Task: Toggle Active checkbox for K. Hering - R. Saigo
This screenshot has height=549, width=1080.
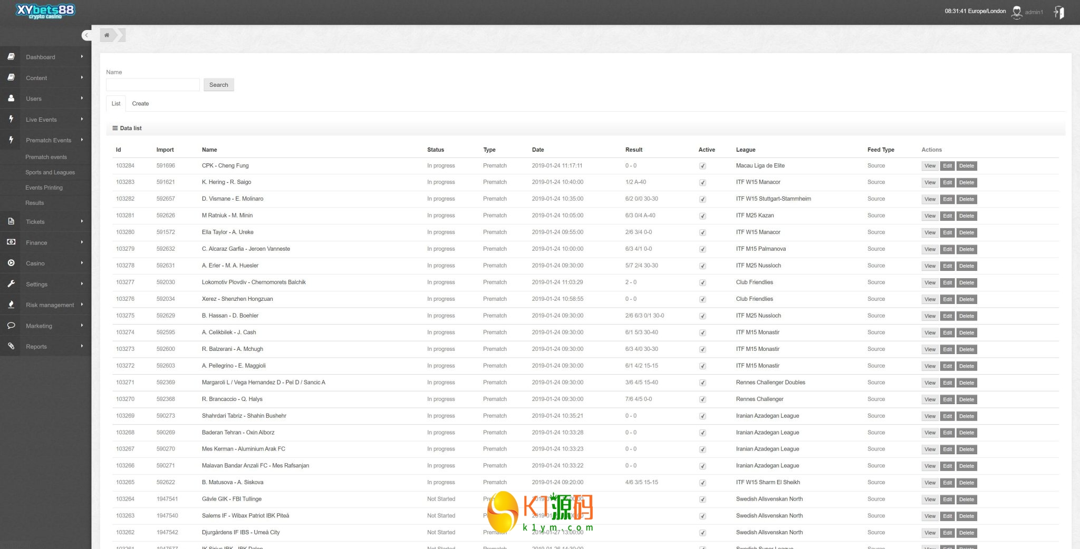Action: [x=702, y=183]
